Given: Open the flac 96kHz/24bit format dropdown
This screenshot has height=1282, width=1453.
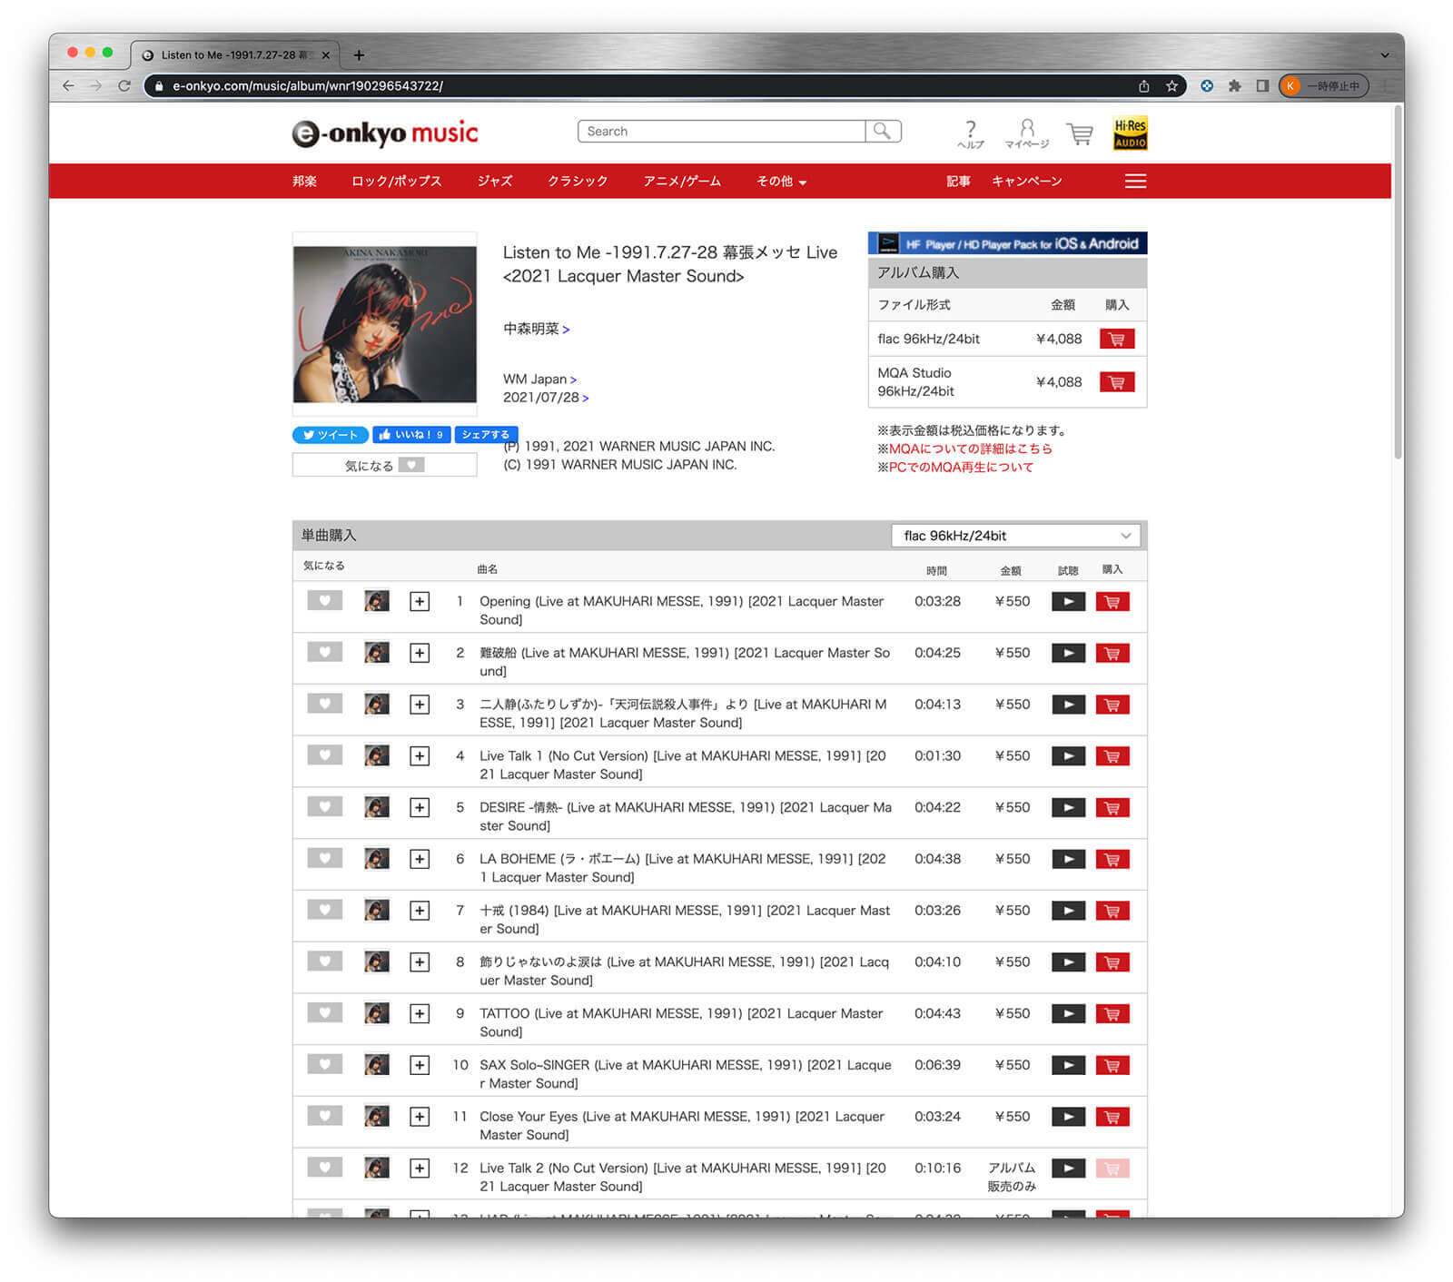Looking at the screenshot, I should 1015,536.
